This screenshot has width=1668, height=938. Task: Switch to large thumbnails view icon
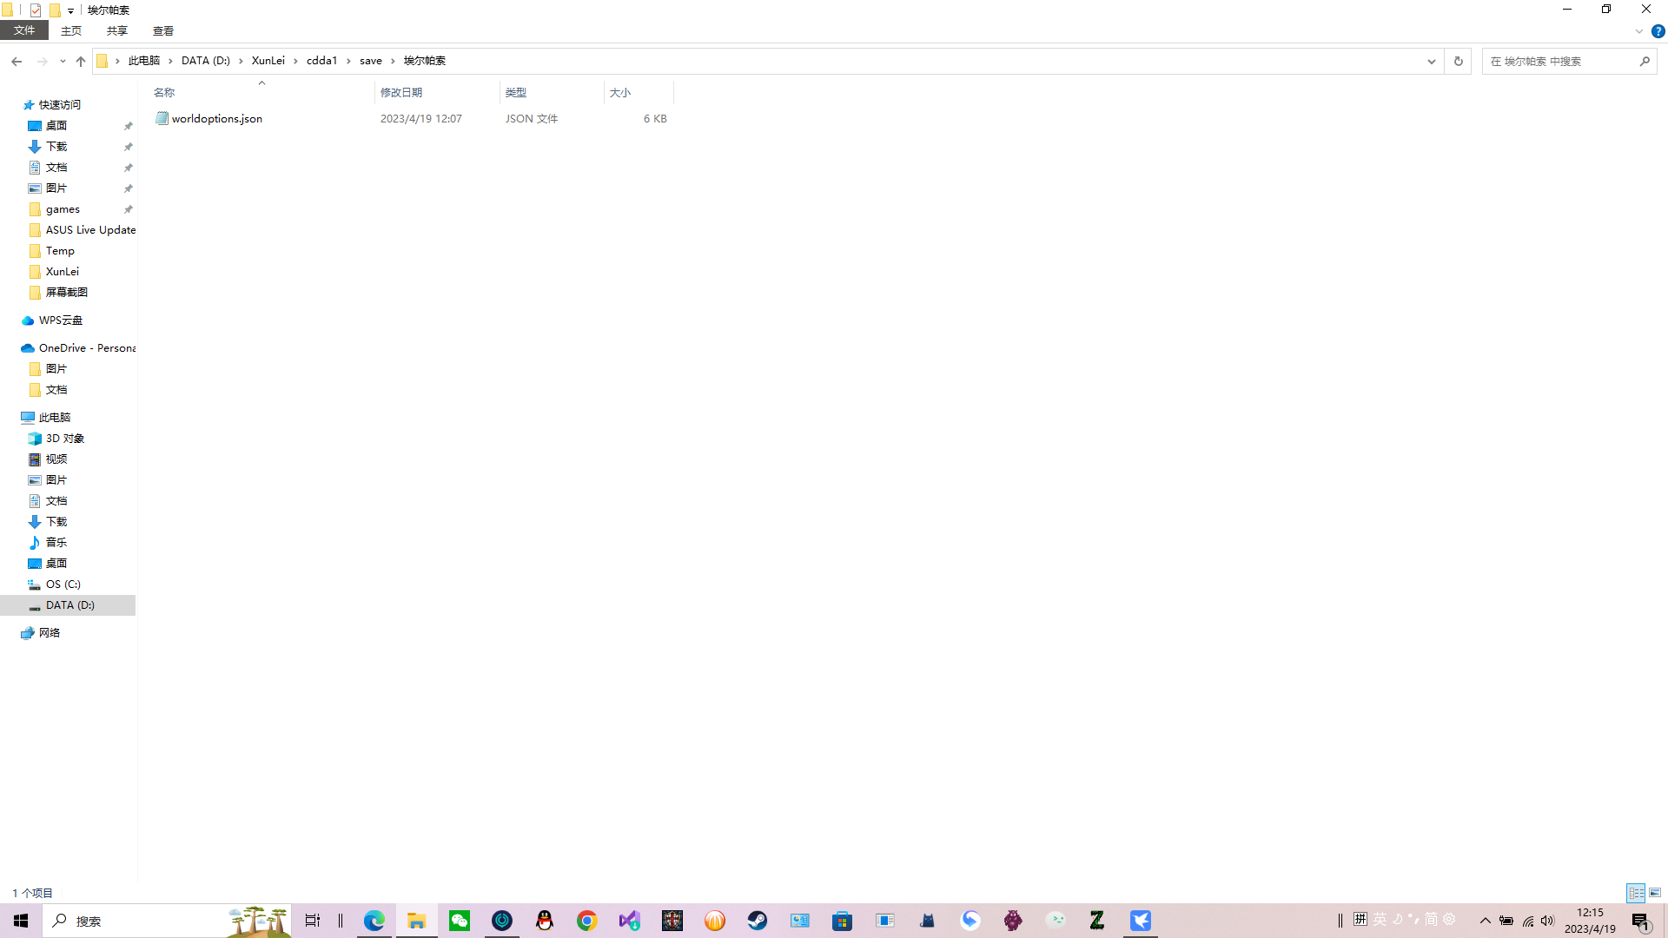click(1655, 893)
